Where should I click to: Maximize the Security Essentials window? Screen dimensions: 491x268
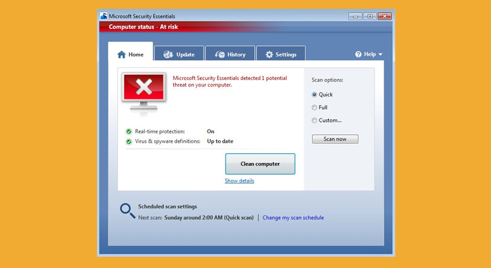(x=370, y=17)
